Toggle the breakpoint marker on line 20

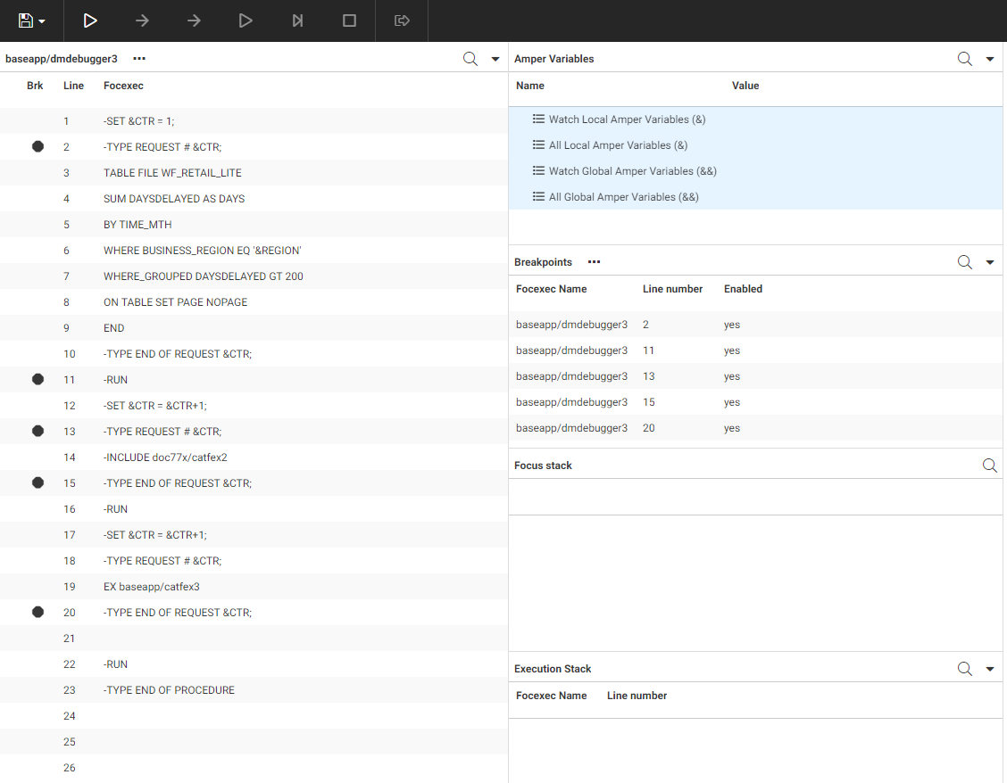click(37, 612)
